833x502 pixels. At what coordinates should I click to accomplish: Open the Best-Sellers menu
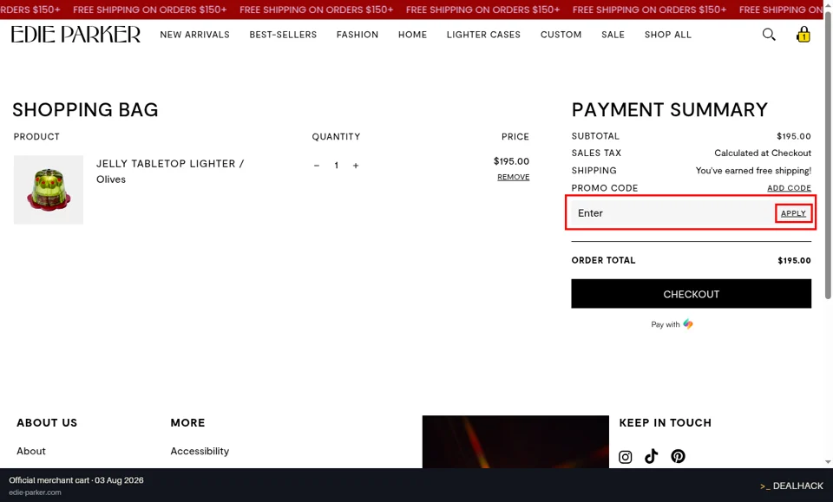[x=283, y=35]
